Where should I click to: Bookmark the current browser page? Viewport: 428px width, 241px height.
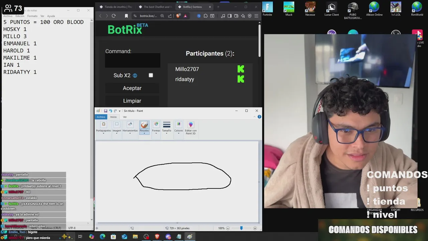click(126, 16)
